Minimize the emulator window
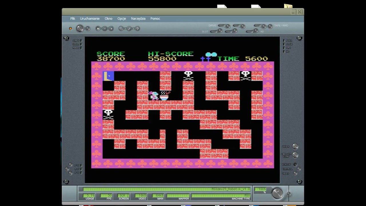The image size is (366, 206). pos(293,12)
